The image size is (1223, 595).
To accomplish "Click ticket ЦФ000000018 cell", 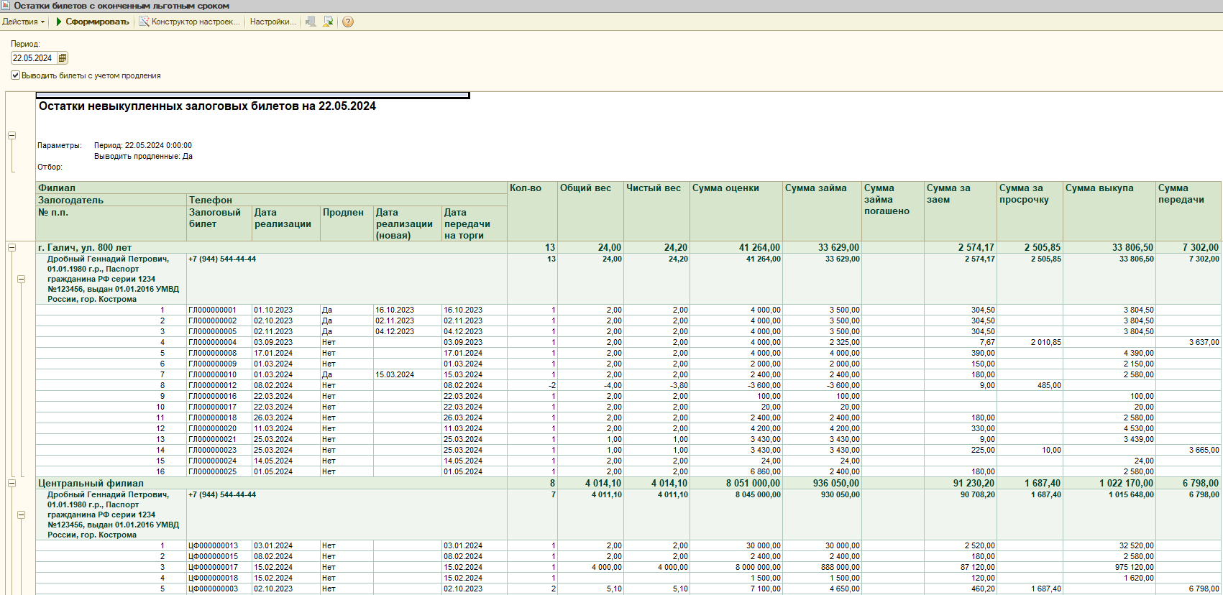I will (x=219, y=578).
